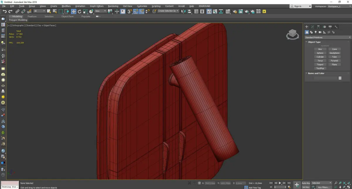Open the Material Editor icon

coord(228,11)
